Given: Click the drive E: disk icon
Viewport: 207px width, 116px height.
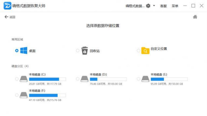Looking at the screenshot, I should (145, 79).
